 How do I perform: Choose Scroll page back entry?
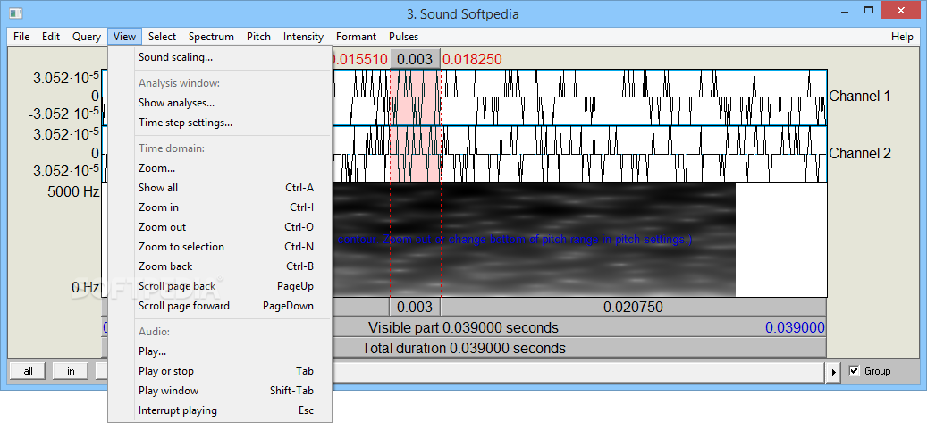[x=220, y=286]
